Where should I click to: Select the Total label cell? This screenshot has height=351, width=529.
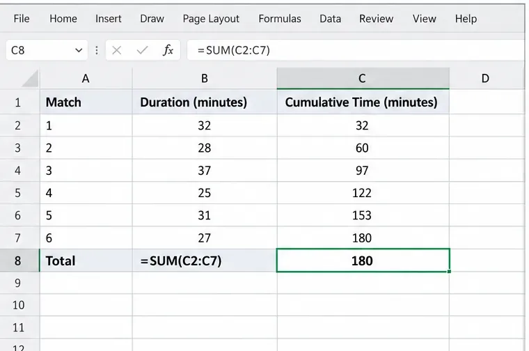tap(86, 260)
